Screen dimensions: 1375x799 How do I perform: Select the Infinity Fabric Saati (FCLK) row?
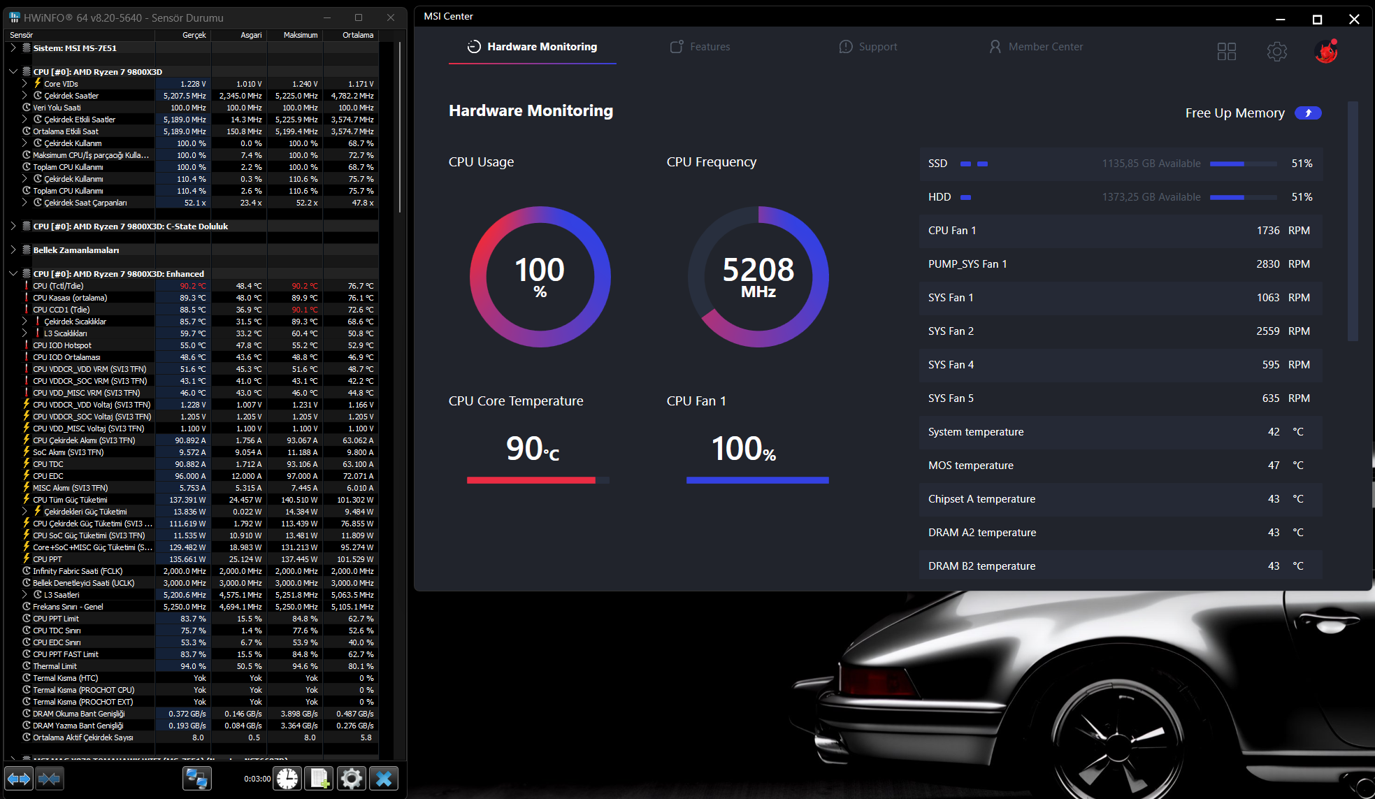[x=192, y=571]
